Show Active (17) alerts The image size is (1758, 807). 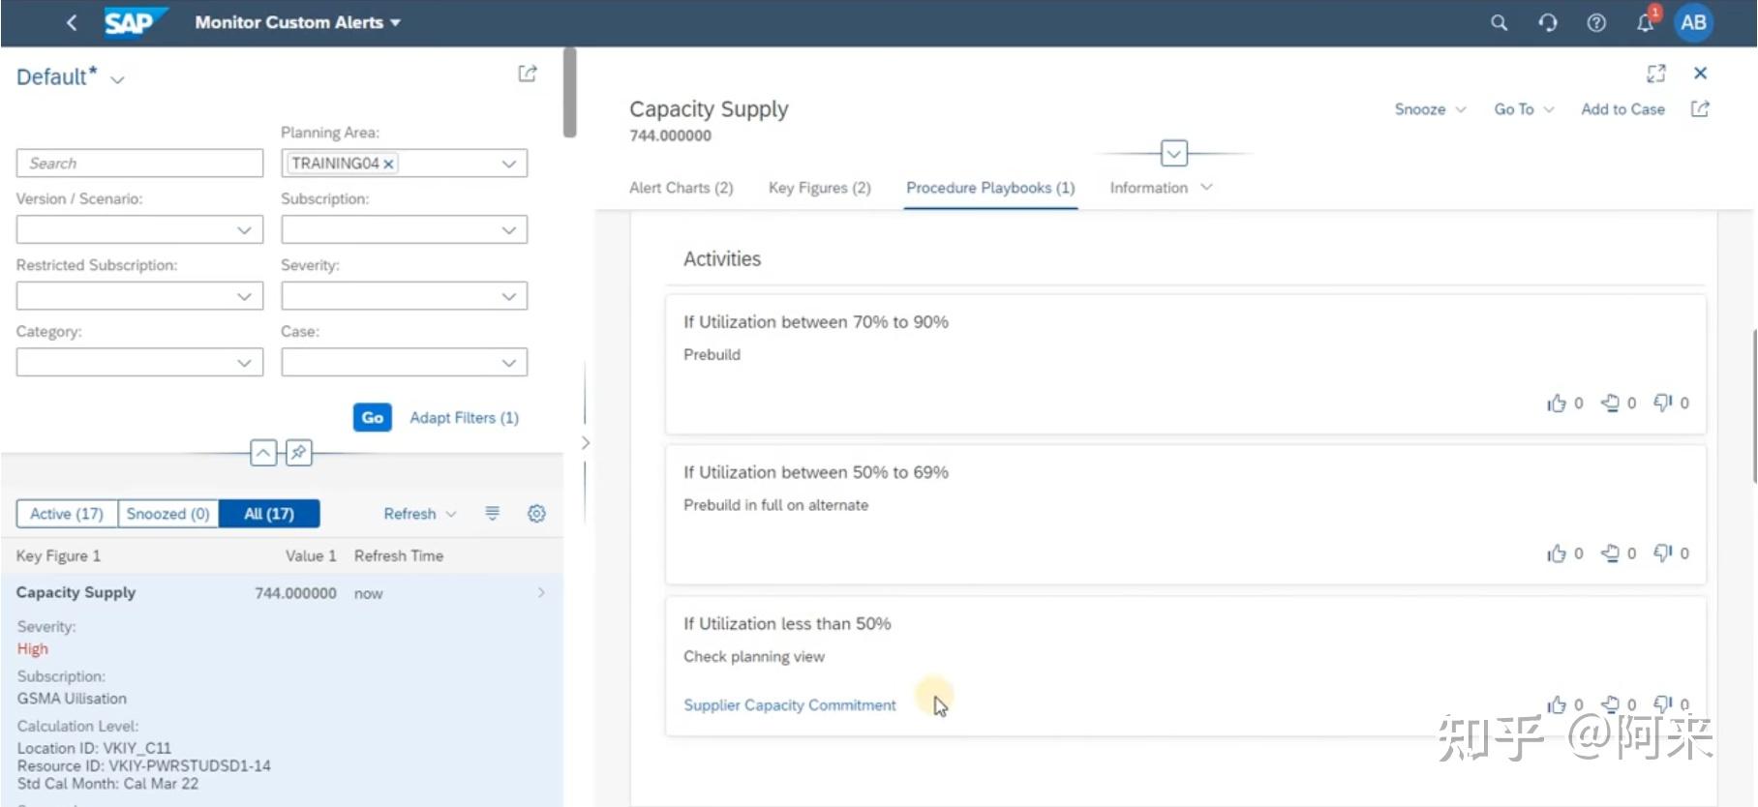67,514
